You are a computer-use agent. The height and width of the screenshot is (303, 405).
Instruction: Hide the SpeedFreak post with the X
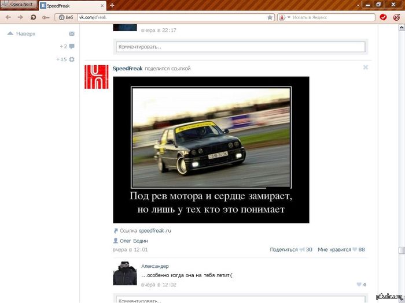coord(365,68)
